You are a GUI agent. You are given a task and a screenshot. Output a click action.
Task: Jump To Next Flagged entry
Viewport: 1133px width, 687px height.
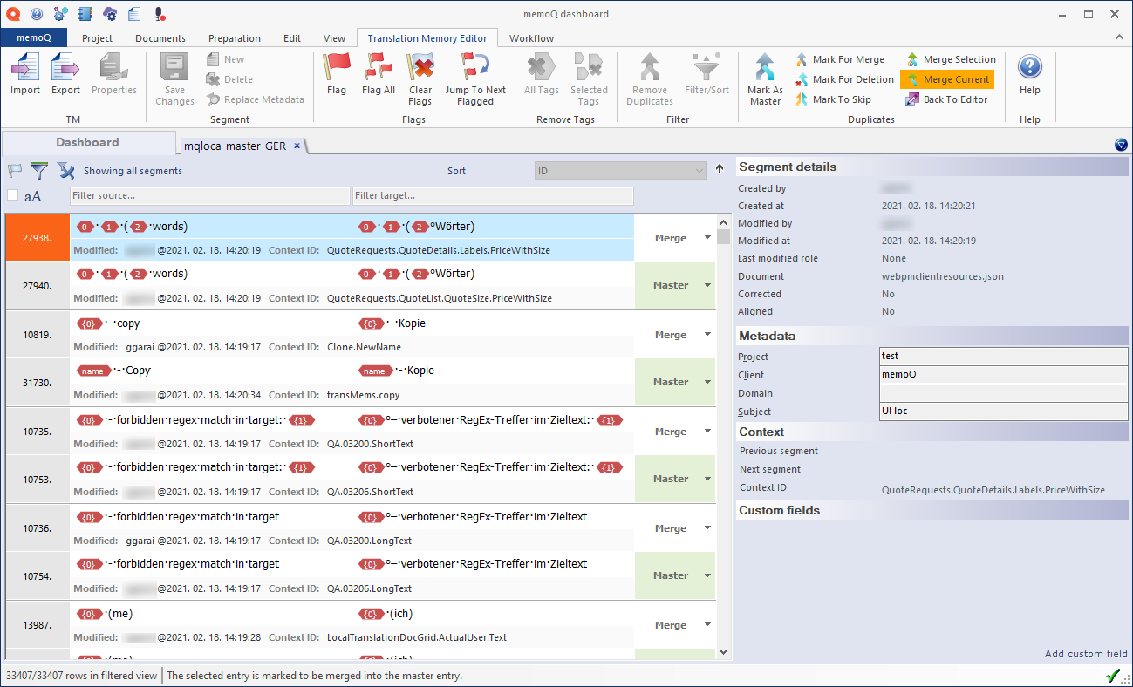pyautogui.click(x=475, y=77)
